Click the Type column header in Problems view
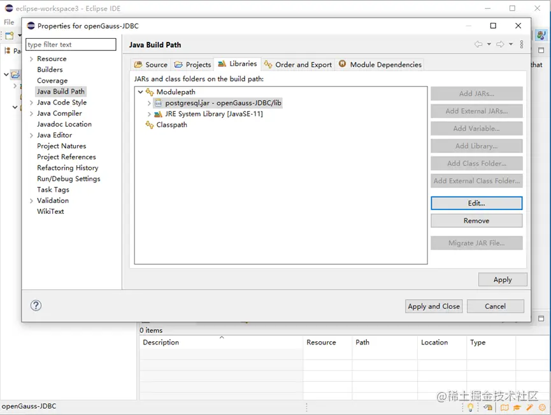 [491, 342]
